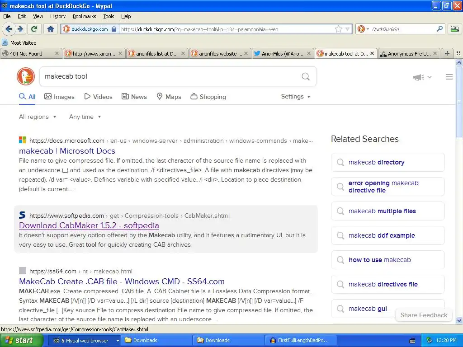Image resolution: width=463 pixels, height=347 pixels.
Task: Click the DuckDuckGo duck logo
Action: pos(26,76)
